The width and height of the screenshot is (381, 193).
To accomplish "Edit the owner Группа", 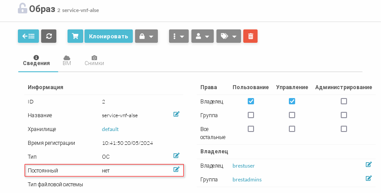I will 368,178.
